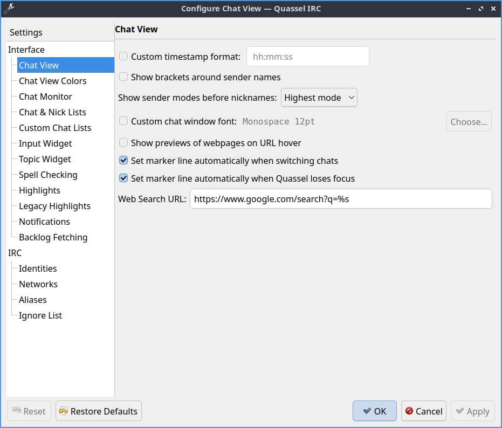This screenshot has width=502, height=428.
Task: Toggle Show brackets around sender names
Action: (x=123, y=77)
